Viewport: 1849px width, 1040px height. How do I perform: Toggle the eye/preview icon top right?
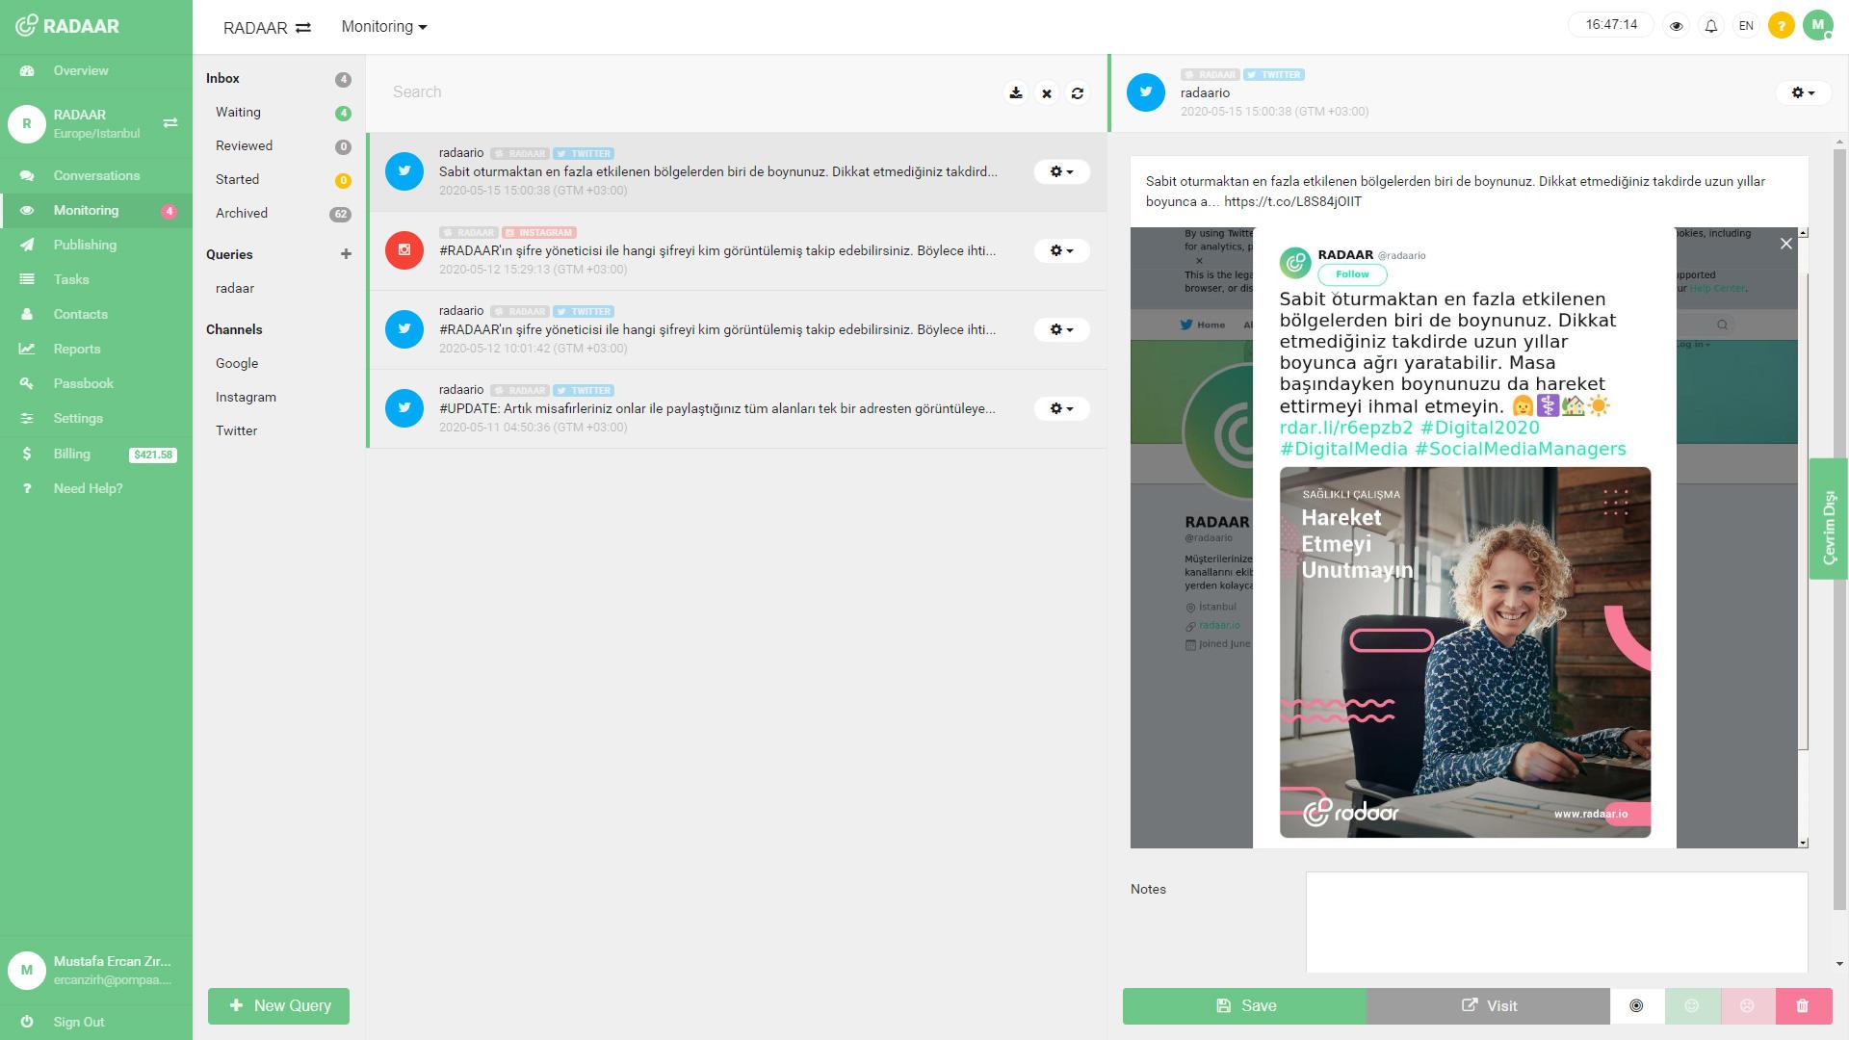click(x=1677, y=23)
